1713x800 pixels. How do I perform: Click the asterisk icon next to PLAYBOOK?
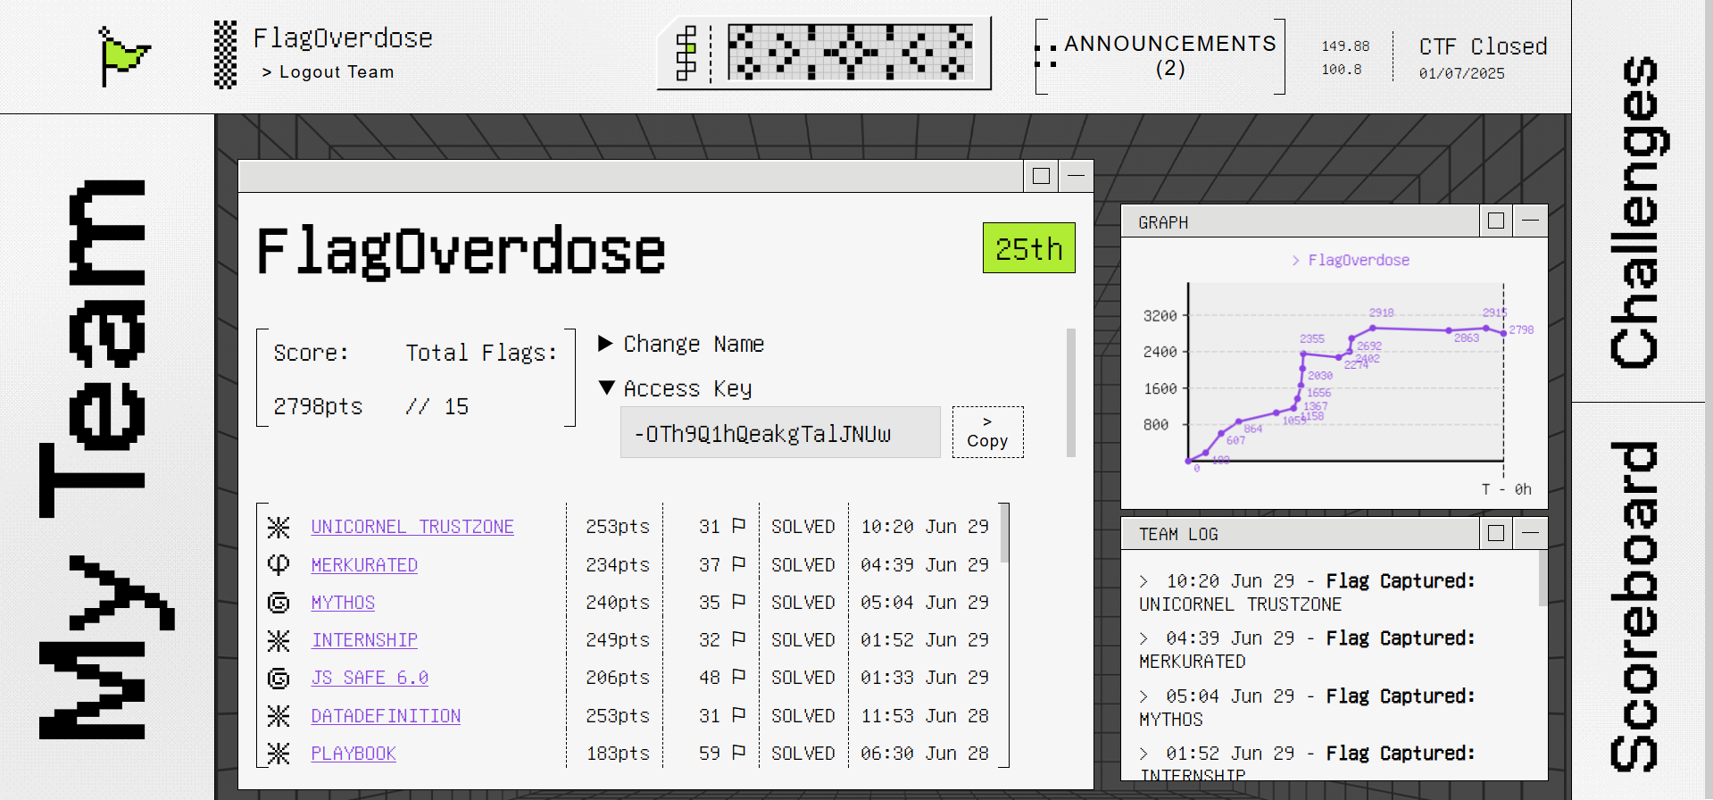click(279, 754)
